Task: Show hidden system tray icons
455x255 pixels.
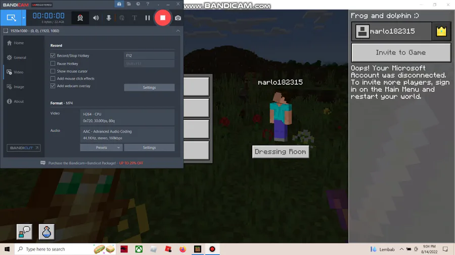Action: pyautogui.click(x=401, y=249)
